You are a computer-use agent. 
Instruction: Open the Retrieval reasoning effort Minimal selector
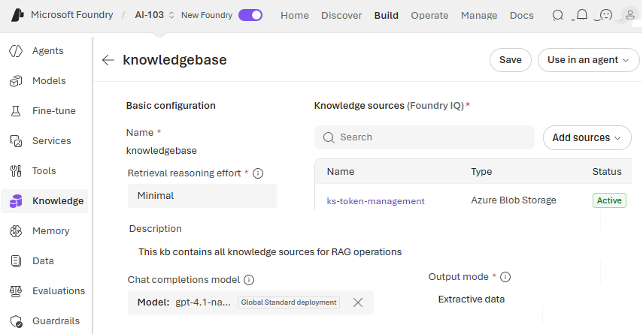click(x=202, y=196)
